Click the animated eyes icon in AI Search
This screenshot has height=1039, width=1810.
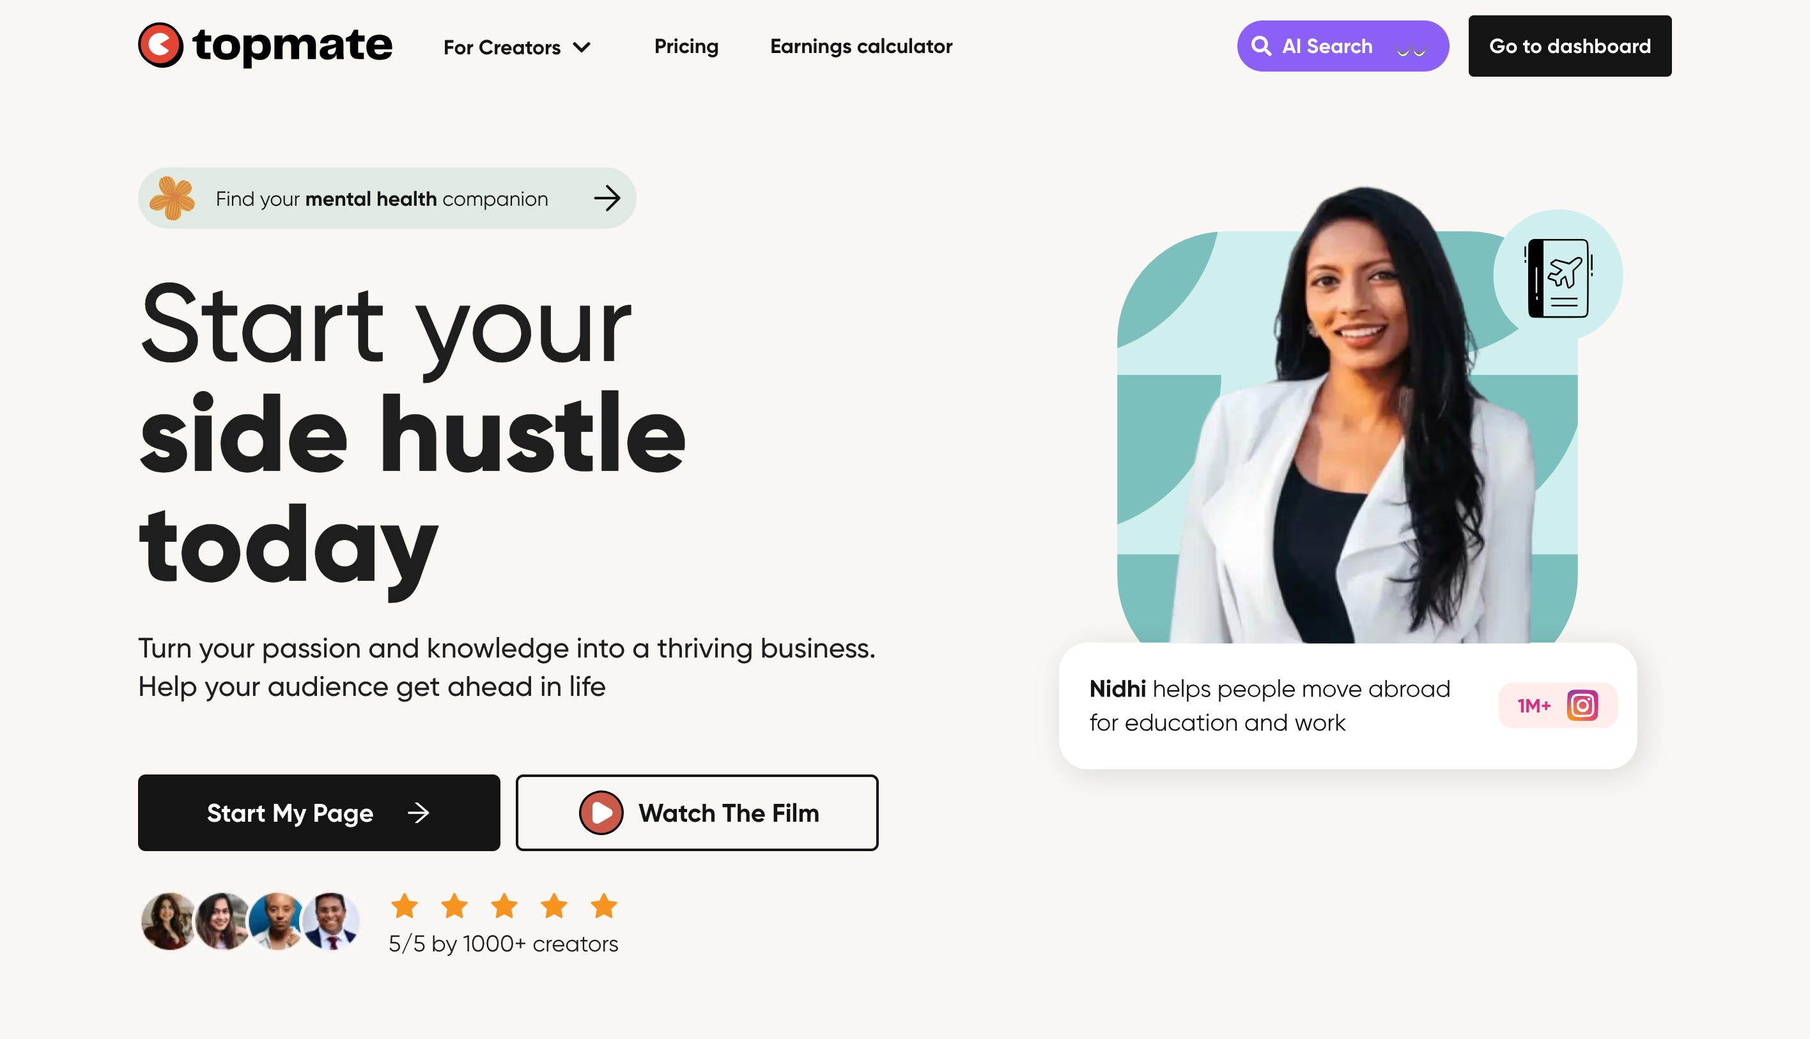1411,49
